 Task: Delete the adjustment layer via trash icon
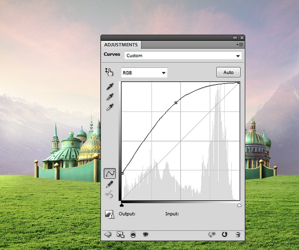coord(238,234)
